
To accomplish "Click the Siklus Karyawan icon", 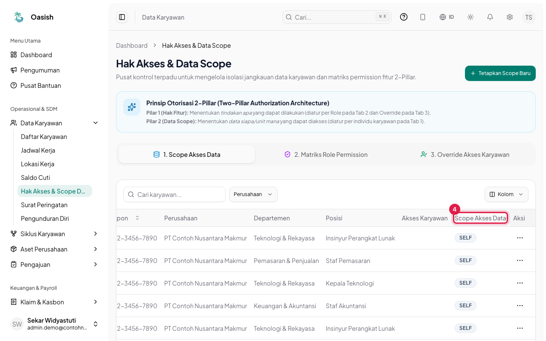I will pos(14,234).
